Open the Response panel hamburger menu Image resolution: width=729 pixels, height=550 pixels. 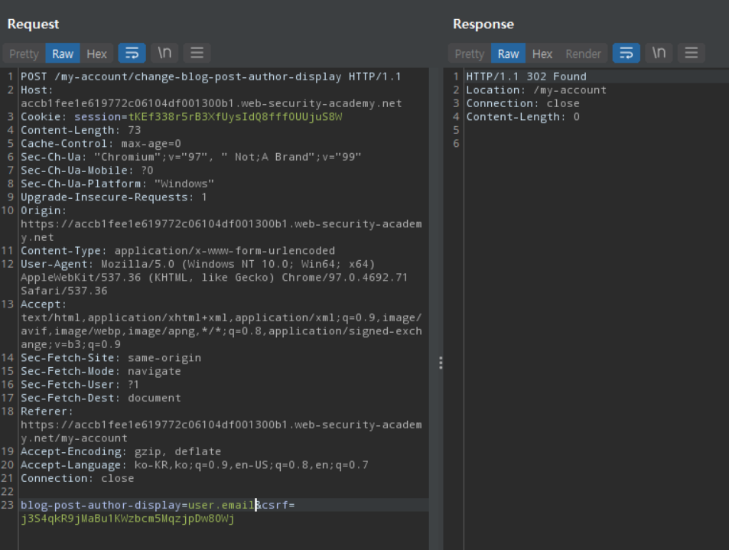[x=691, y=53]
